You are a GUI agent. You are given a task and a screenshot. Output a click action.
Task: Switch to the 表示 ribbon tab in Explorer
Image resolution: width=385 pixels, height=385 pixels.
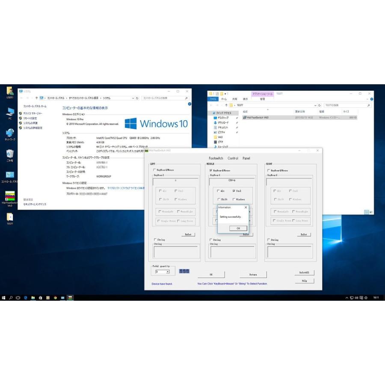coord(245,99)
